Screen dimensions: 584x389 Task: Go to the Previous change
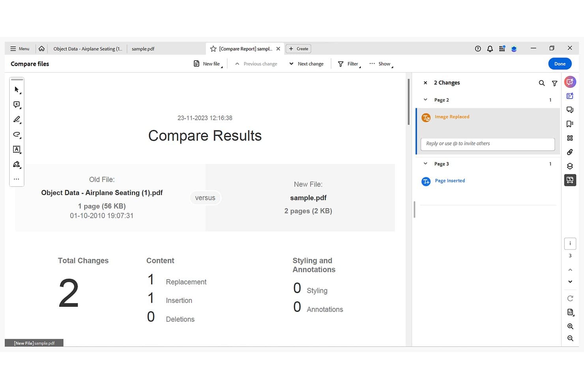coord(256,64)
